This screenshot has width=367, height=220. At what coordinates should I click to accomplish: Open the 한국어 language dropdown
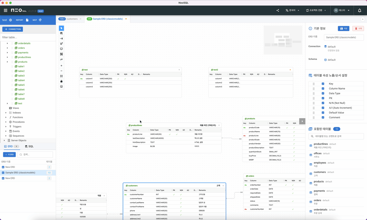(292, 11)
